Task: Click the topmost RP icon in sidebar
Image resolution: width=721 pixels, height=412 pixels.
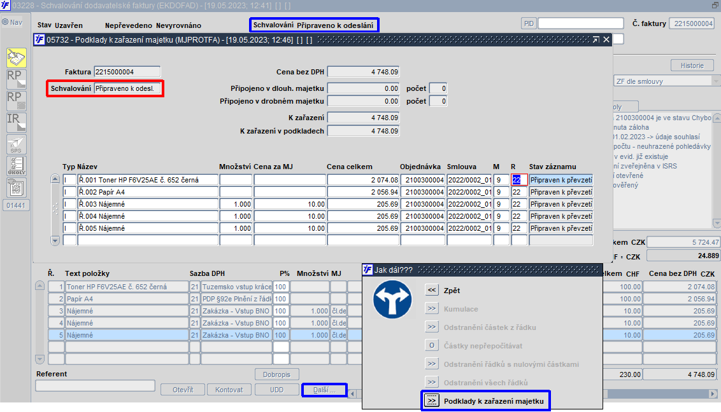Action: (x=16, y=79)
